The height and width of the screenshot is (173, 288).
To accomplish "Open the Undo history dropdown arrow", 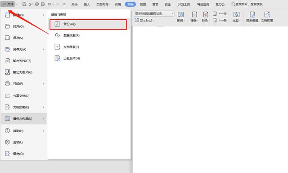I will click(53, 4).
